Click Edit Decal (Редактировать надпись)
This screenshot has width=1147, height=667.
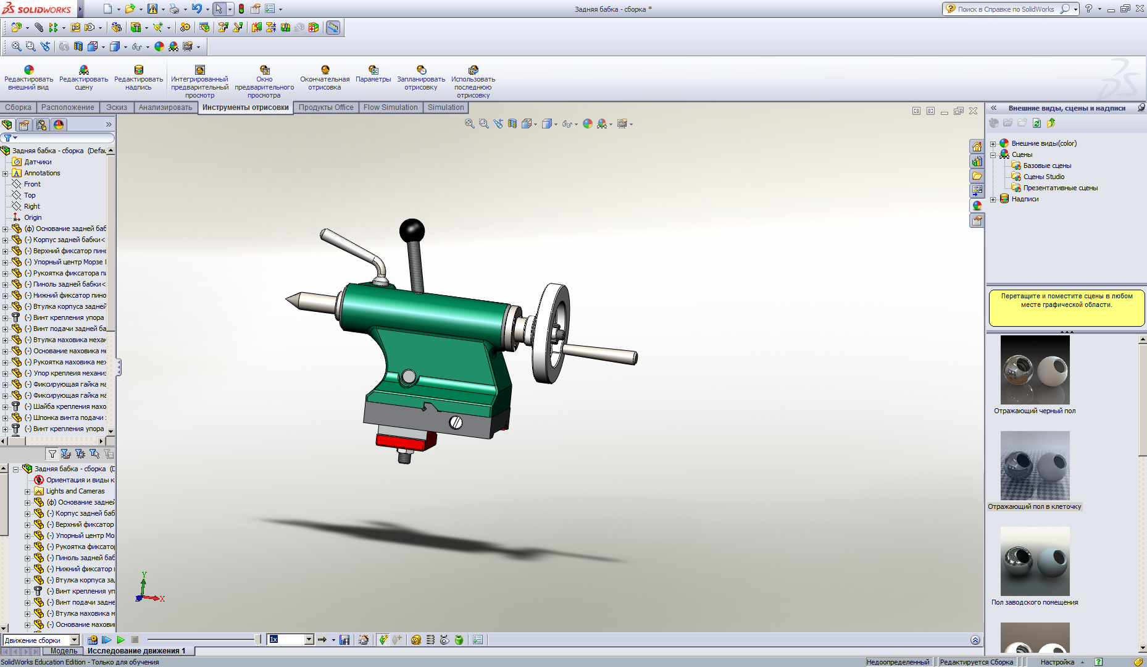[138, 78]
